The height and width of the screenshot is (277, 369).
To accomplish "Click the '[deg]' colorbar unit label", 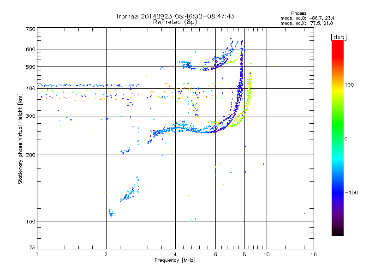I will pyautogui.click(x=339, y=37).
